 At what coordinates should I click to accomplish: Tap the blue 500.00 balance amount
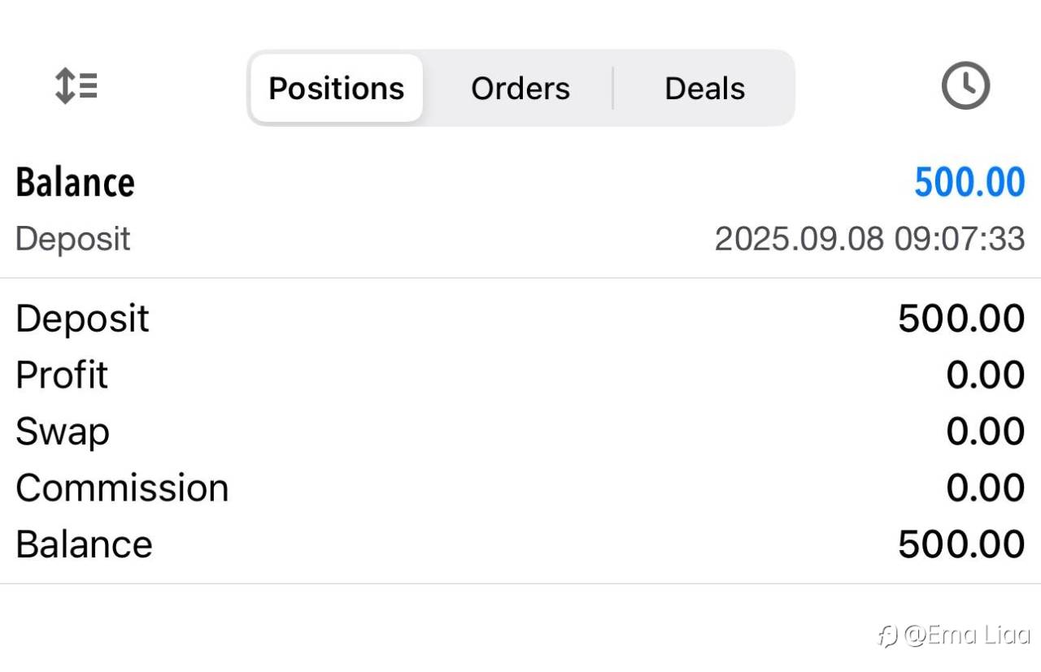tap(969, 182)
